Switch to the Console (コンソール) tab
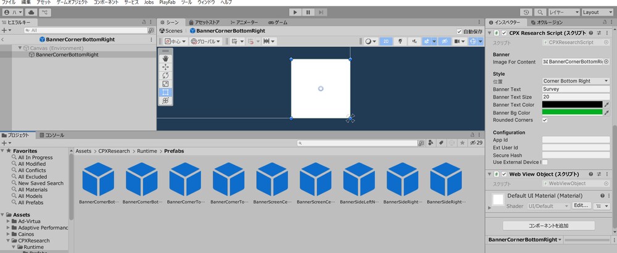This screenshot has height=253, width=617. 52,135
